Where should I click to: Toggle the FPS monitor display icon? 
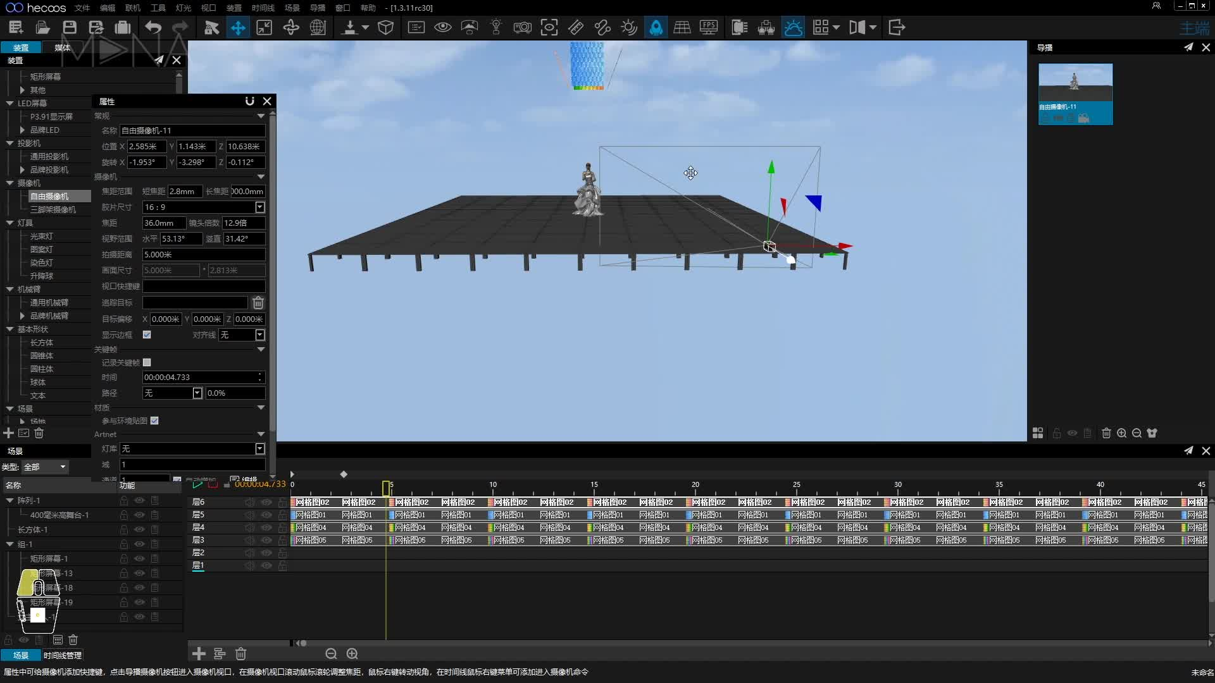pos(709,27)
